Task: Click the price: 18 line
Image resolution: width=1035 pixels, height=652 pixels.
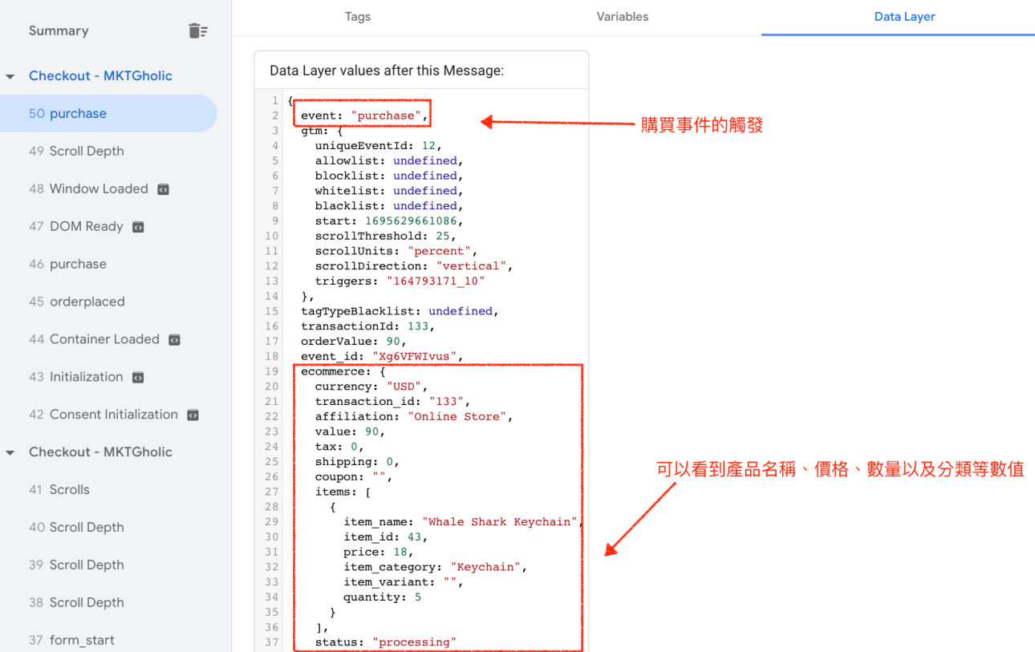Action: click(x=378, y=553)
